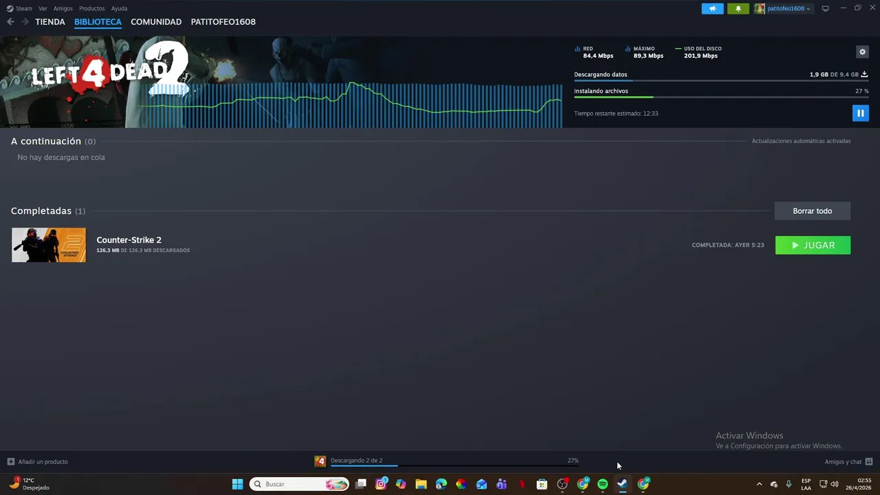This screenshot has width=880, height=495.
Task: Click the RED 84,4 Mbps statistic
Action: tap(594, 52)
